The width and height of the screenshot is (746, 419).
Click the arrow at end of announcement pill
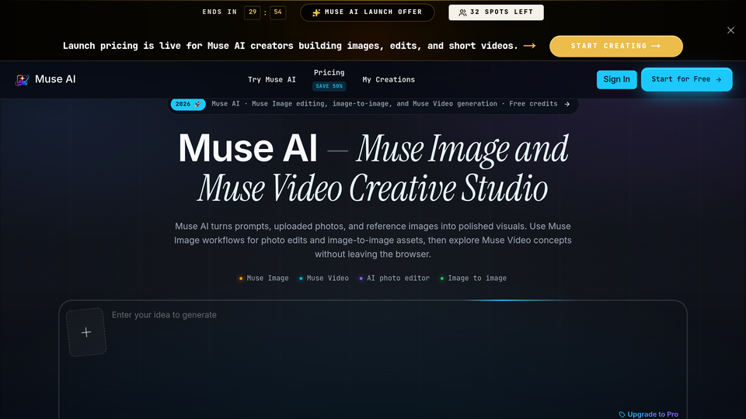567,104
